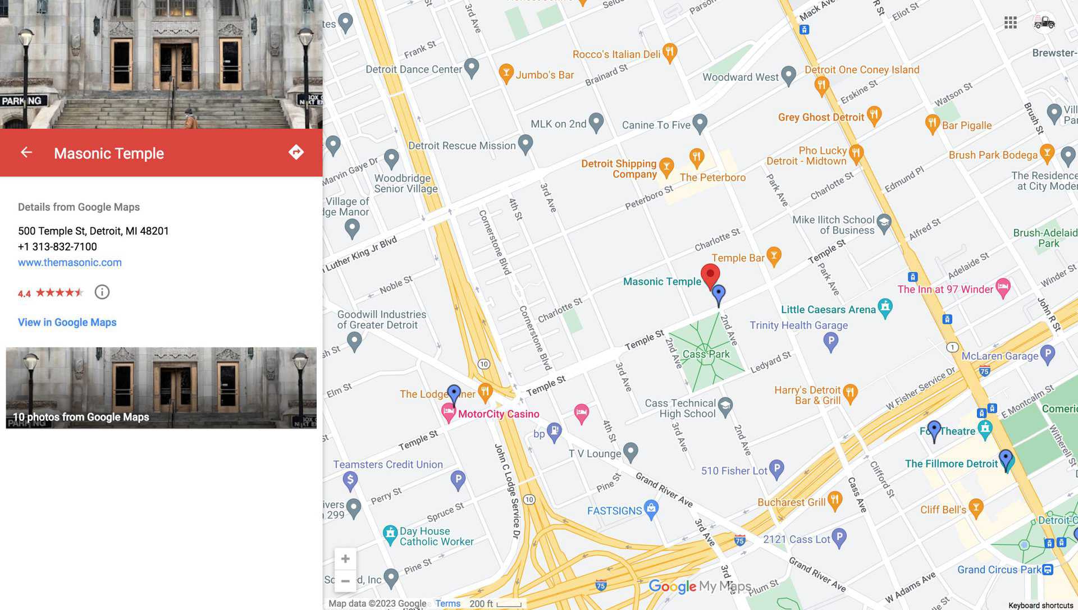The width and height of the screenshot is (1078, 610).
Task: Click the 510 Fisher Lot parking icon
Action: (x=776, y=470)
